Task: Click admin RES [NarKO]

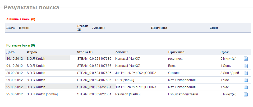Action: (x=125, y=80)
